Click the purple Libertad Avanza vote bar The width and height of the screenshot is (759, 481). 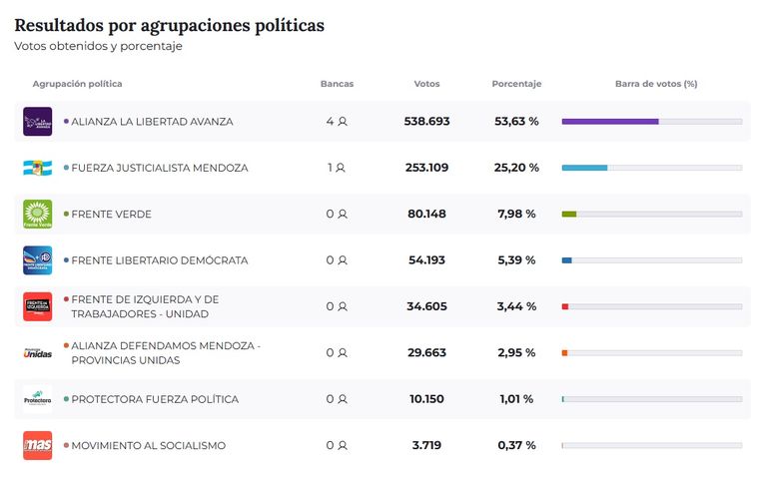(x=609, y=122)
